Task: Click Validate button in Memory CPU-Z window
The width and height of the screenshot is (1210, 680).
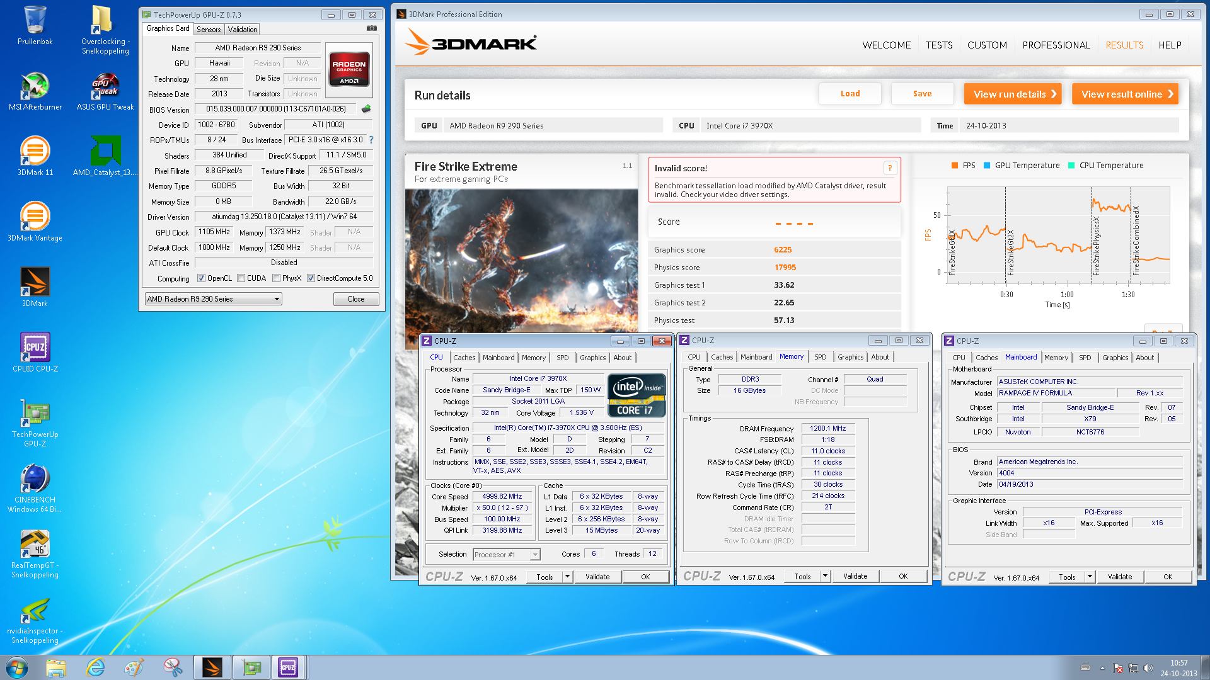Action: pyautogui.click(x=855, y=577)
